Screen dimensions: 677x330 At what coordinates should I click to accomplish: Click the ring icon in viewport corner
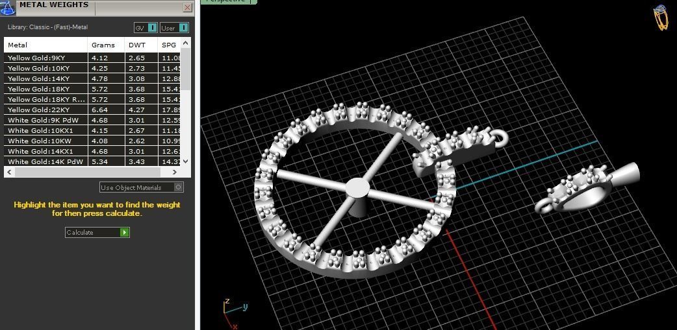click(x=661, y=18)
